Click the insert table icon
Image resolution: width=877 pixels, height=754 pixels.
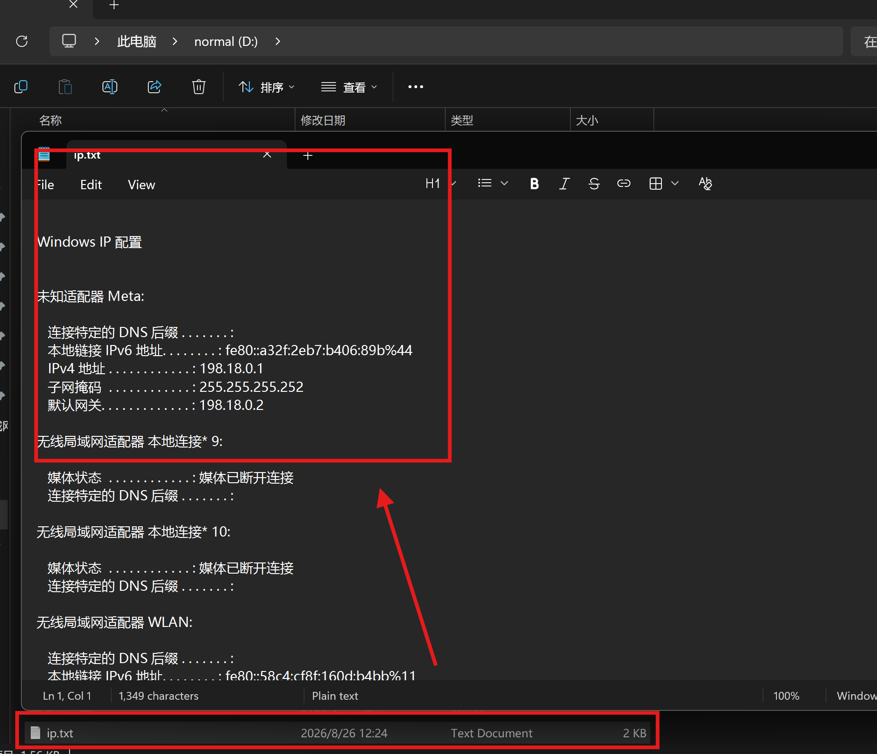coord(655,184)
